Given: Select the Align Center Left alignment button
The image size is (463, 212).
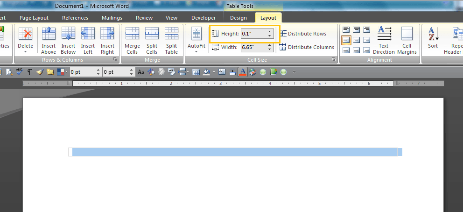Looking at the screenshot, I should [346, 40].
